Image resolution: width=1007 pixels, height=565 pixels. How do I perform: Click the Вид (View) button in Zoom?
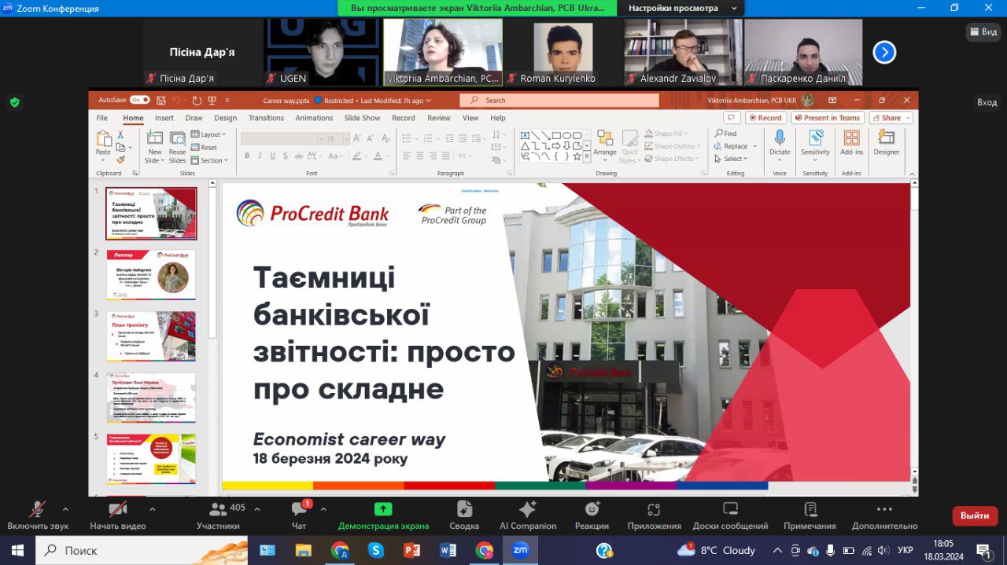pos(983,31)
